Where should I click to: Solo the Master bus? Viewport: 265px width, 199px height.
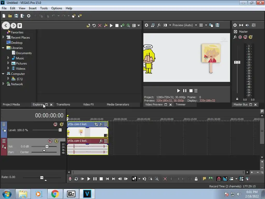pos(251,37)
